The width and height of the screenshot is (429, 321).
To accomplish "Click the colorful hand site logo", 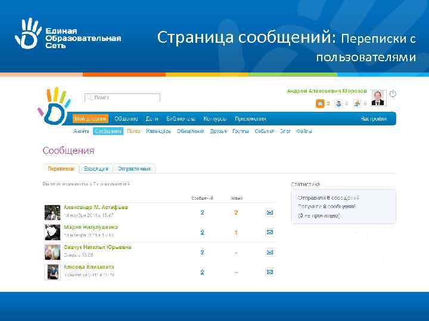I will pyautogui.click(x=54, y=106).
